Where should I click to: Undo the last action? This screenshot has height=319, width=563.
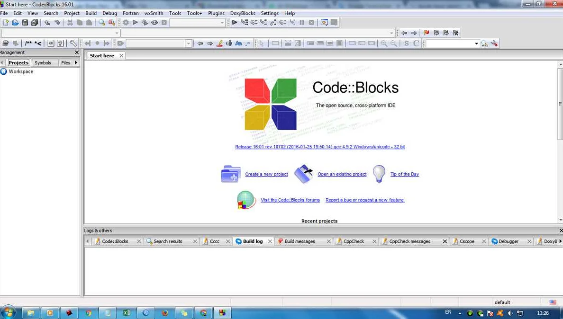click(x=47, y=22)
